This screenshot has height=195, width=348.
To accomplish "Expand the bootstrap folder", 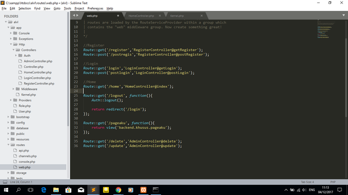I will 9,117.
